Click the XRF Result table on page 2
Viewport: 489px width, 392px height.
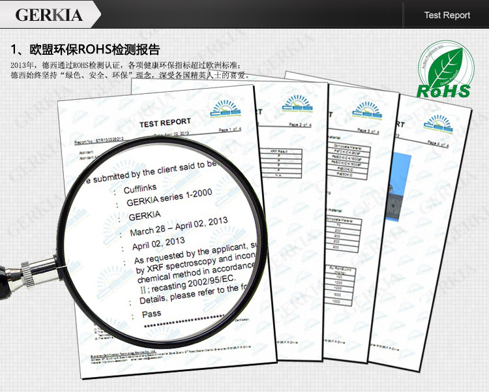pyautogui.click(x=282, y=163)
